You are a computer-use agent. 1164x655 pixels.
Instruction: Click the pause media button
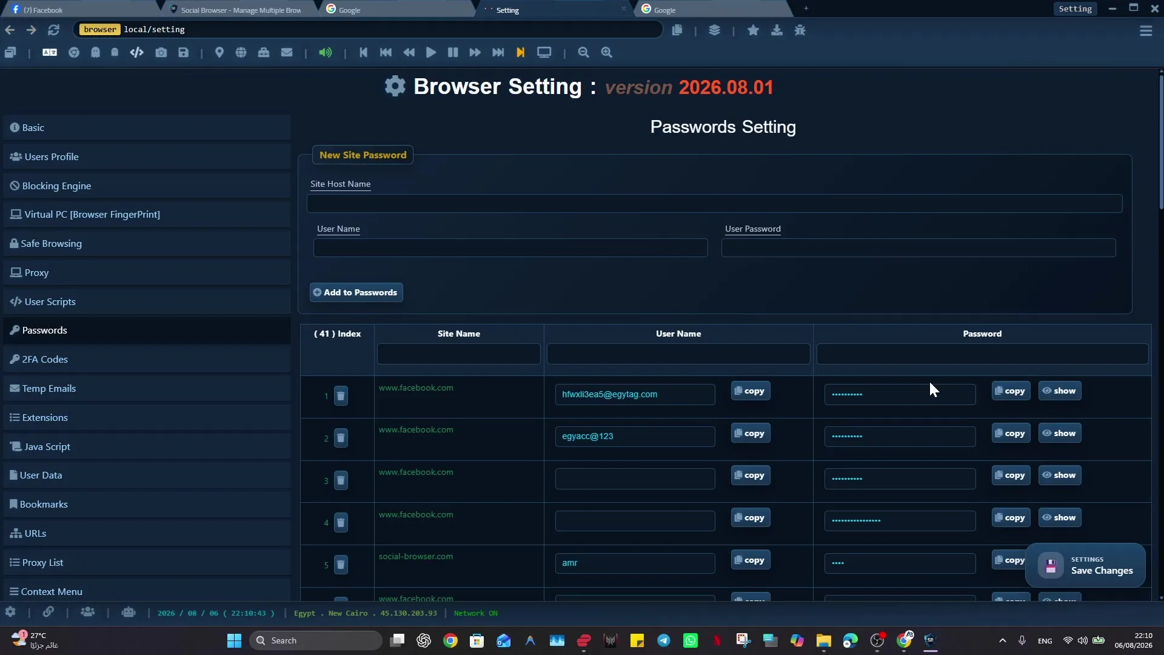click(453, 52)
